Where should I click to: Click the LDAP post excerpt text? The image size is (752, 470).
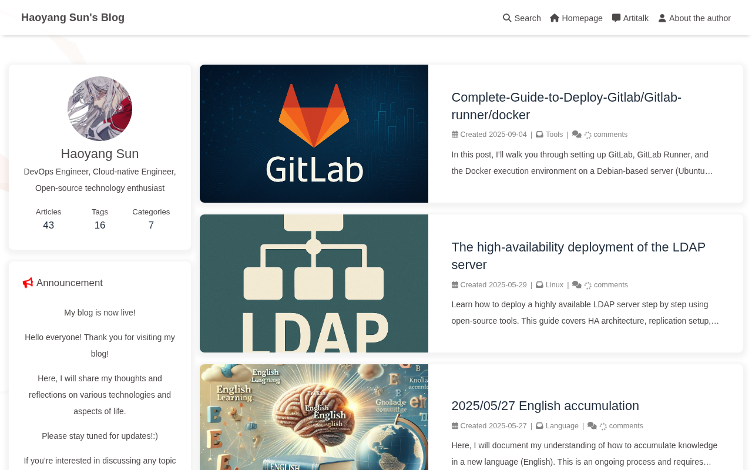585,313
